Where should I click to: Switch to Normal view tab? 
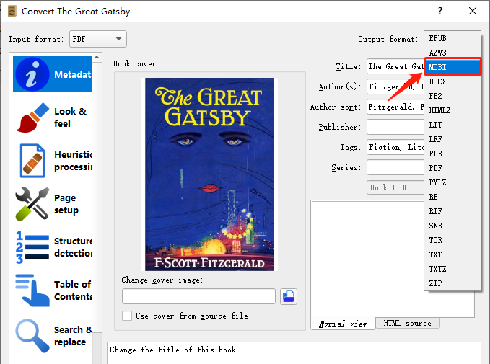point(343,324)
